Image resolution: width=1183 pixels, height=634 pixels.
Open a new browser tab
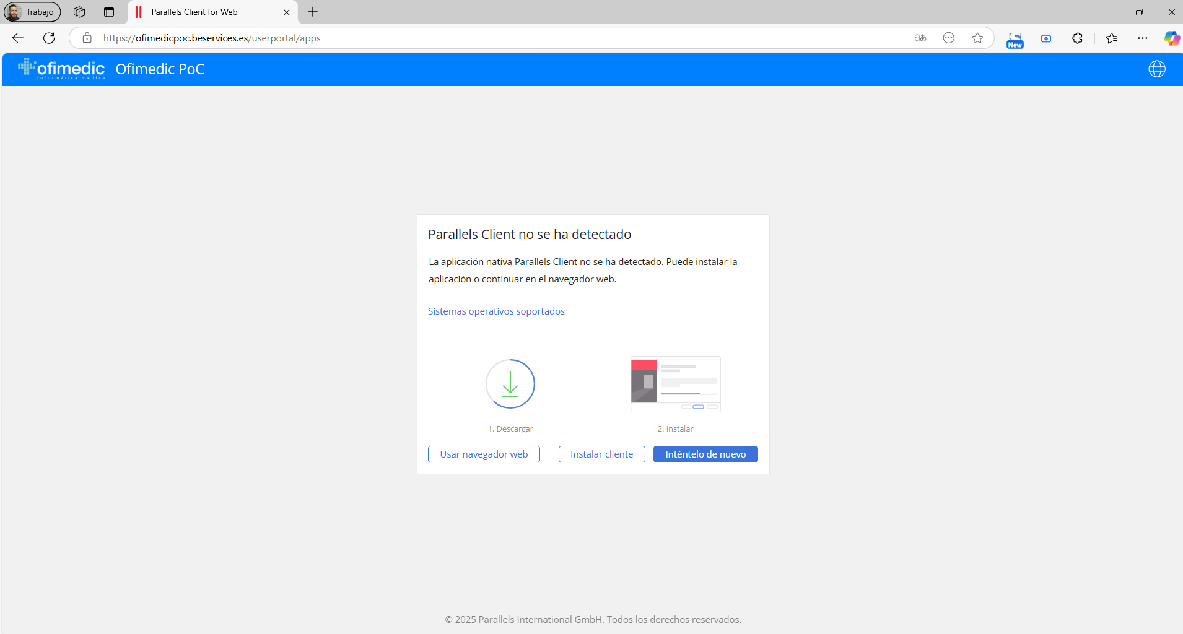(x=313, y=12)
